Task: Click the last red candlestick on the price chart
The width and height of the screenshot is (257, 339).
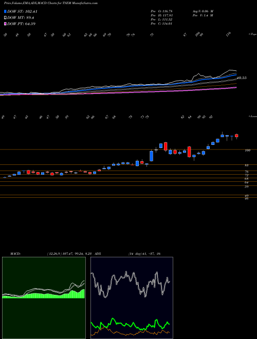Action: point(236,136)
